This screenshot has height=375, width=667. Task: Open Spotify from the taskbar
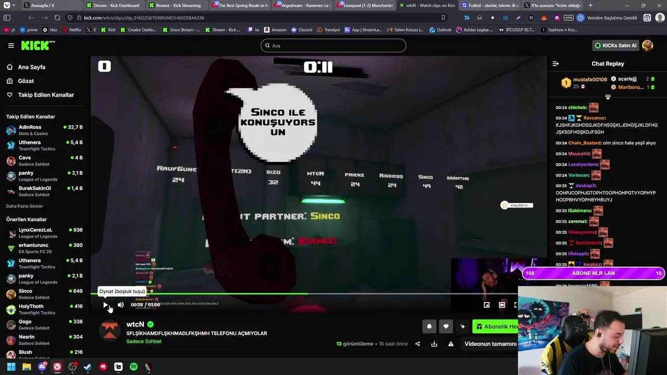[x=133, y=367]
